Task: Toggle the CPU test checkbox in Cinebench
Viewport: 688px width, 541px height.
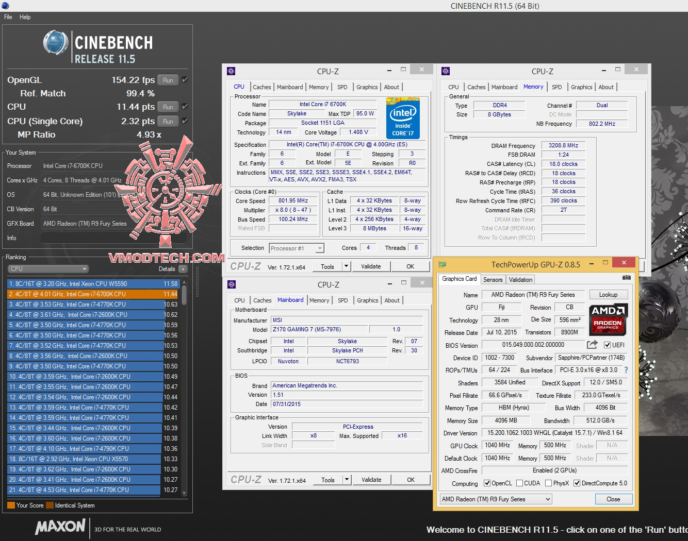Action: tap(185, 107)
